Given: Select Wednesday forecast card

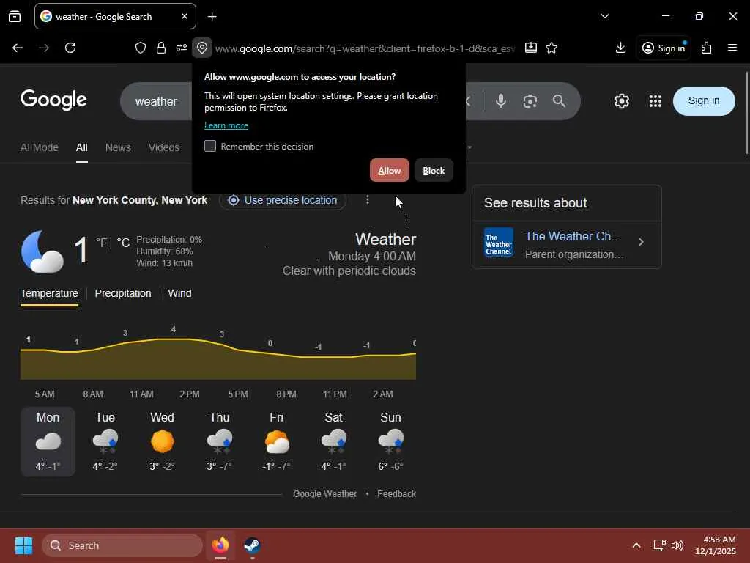Looking at the screenshot, I should 162,441.
